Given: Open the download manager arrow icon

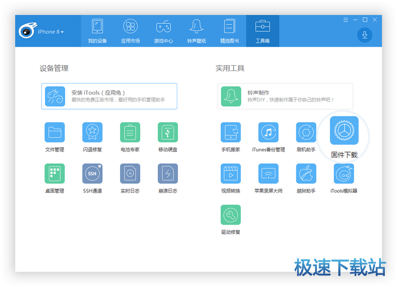Looking at the screenshot, I should coord(365,35).
